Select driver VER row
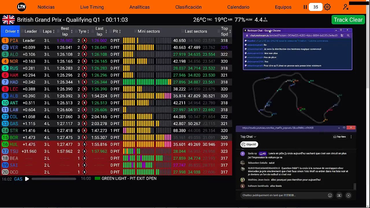The image size is (370, 208). coord(116,47)
